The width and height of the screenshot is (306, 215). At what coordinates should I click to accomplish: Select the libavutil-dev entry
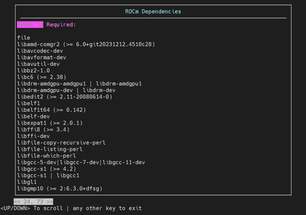[x=38, y=64]
